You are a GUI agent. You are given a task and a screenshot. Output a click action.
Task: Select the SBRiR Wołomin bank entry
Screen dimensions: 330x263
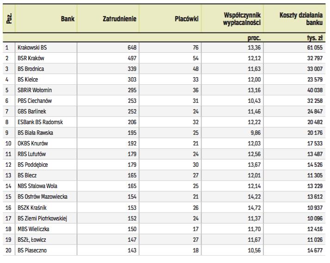pos(35,90)
